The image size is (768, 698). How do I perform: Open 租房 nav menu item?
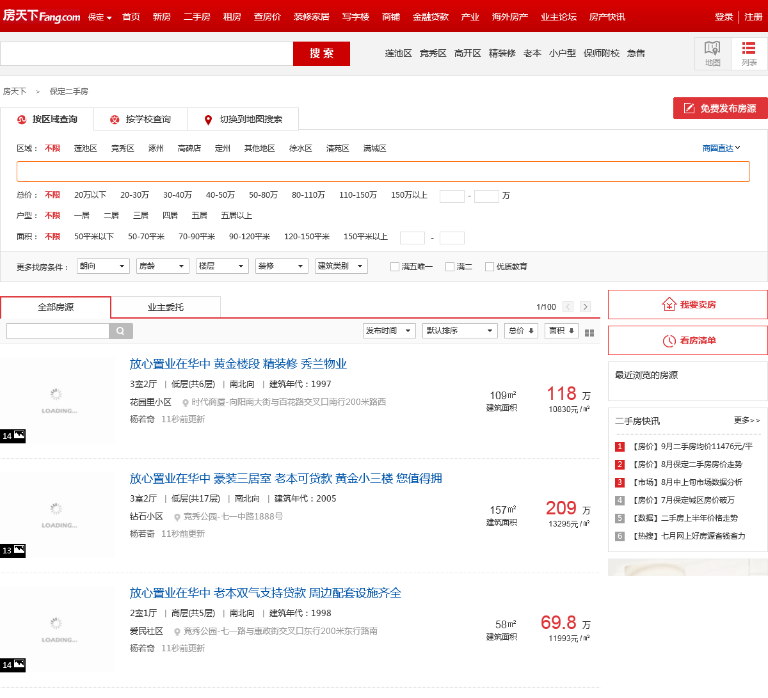pos(232,17)
